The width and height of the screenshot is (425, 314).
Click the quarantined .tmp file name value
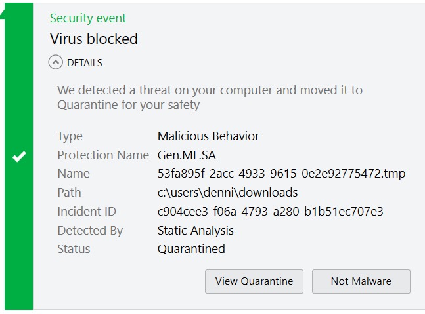point(281,174)
